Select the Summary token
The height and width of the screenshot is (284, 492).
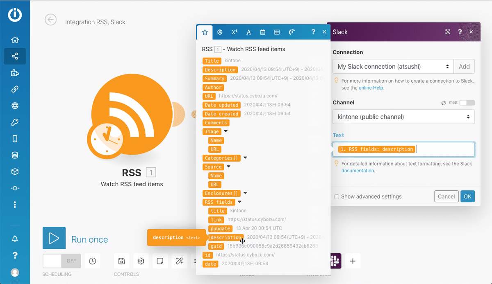tap(215, 78)
